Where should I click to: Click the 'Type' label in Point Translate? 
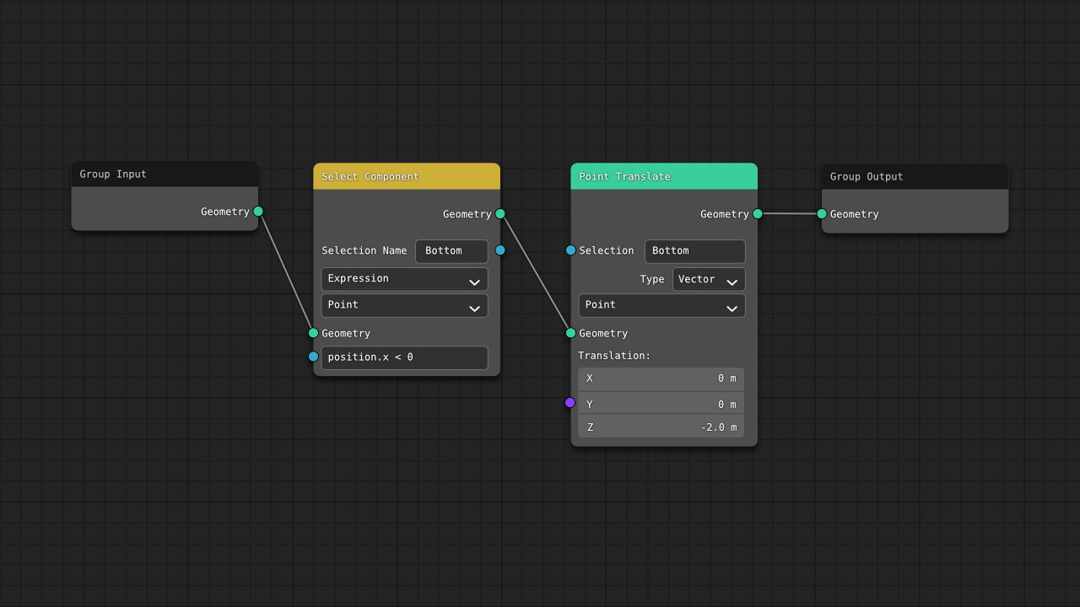[652, 279]
